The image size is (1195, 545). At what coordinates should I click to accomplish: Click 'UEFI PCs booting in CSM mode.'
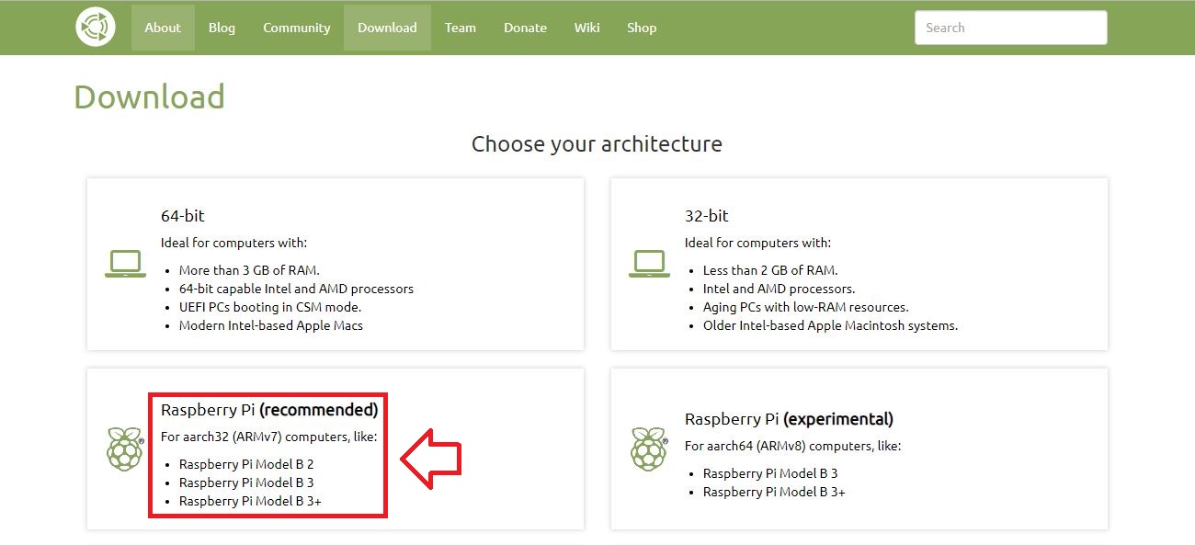tap(270, 307)
